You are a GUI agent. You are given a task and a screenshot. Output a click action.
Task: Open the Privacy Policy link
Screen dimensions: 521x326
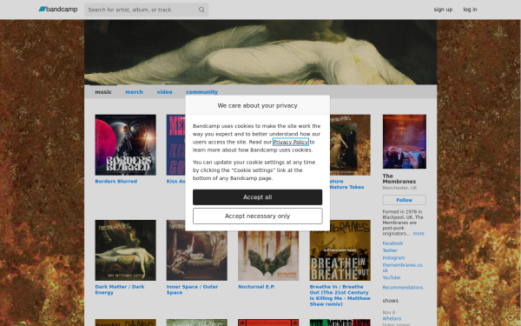pos(290,142)
